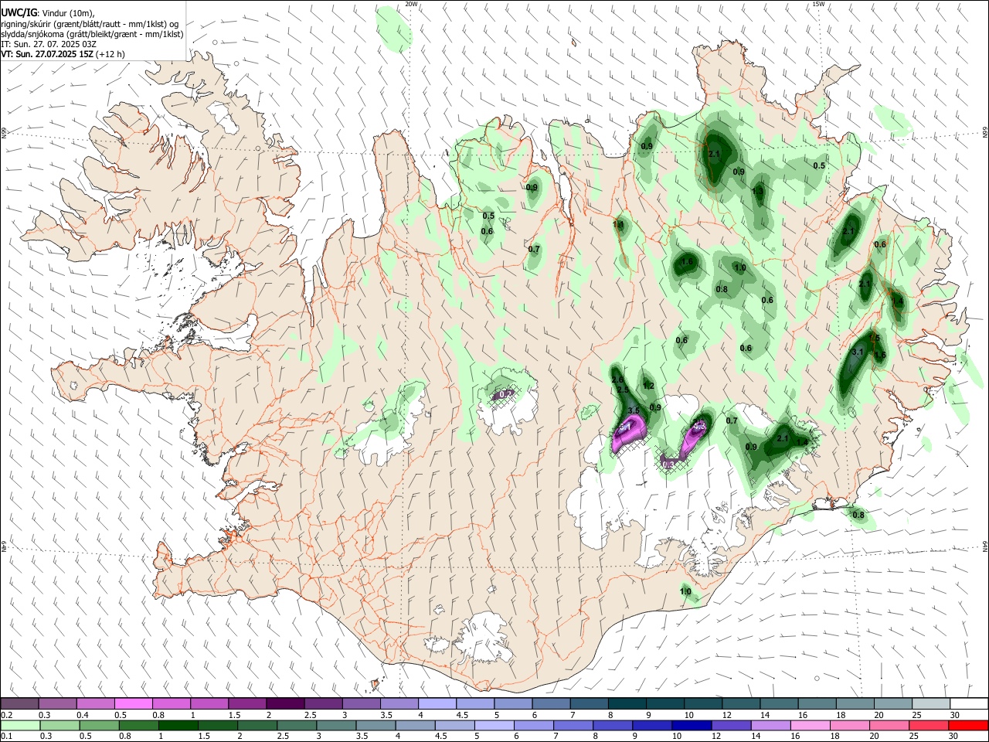This screenshot has width=989, height=742.
Task: Click the '3.1' precipitation value on the map
Action: (857, 352)
